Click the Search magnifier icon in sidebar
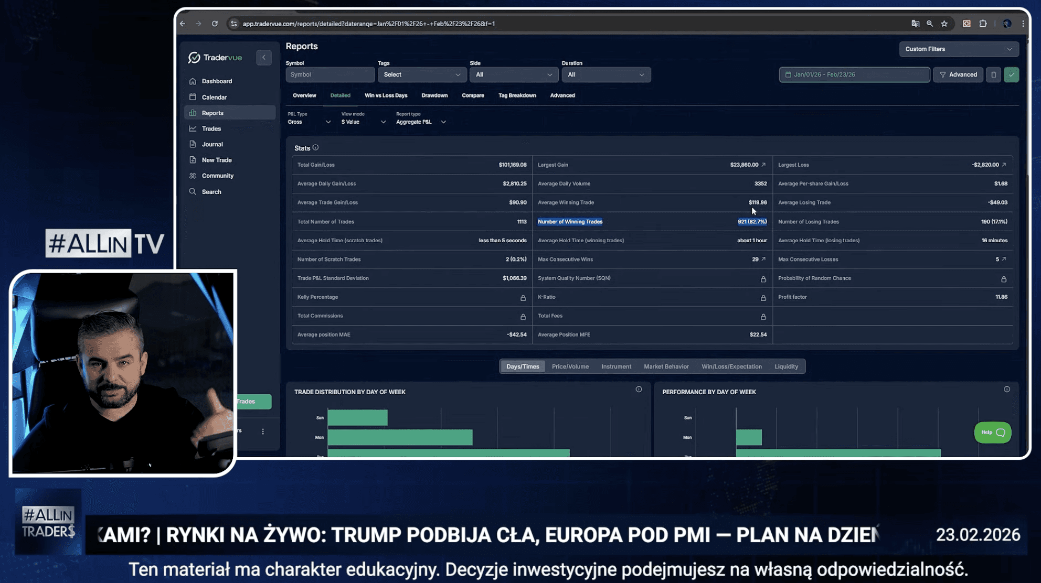 [193, 192]
